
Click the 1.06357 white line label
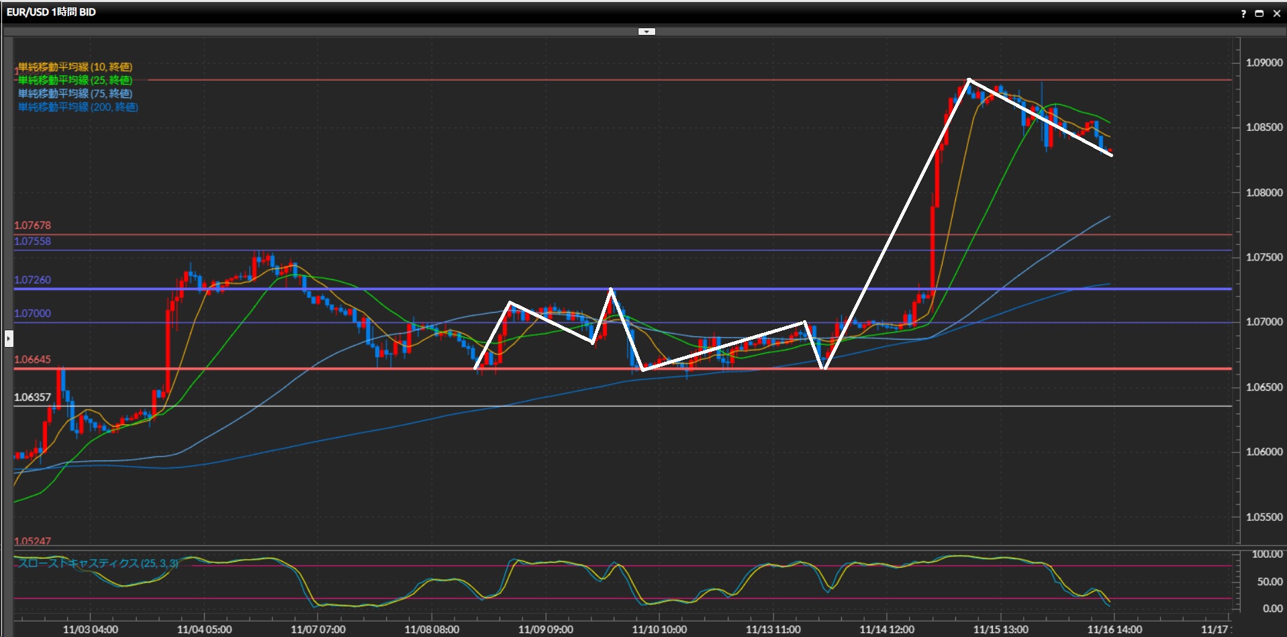32,397
